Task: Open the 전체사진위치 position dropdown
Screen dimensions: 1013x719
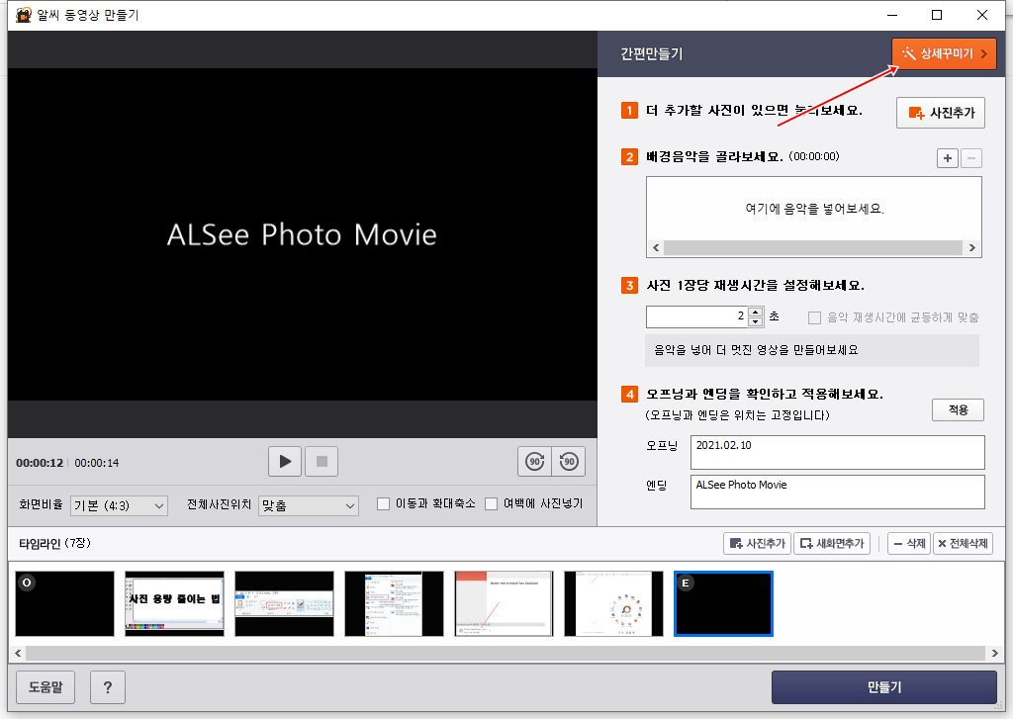Action: pos(309,505)
